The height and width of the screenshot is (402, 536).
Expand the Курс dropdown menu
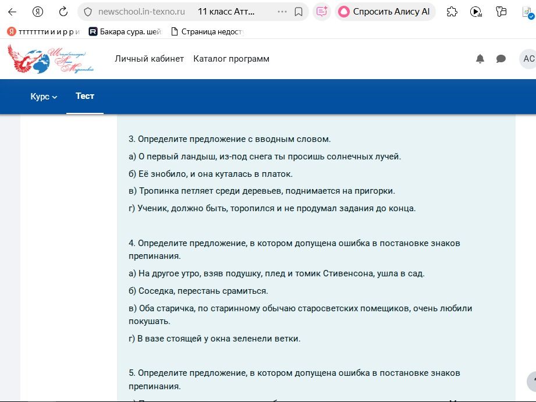pos(44,97)
